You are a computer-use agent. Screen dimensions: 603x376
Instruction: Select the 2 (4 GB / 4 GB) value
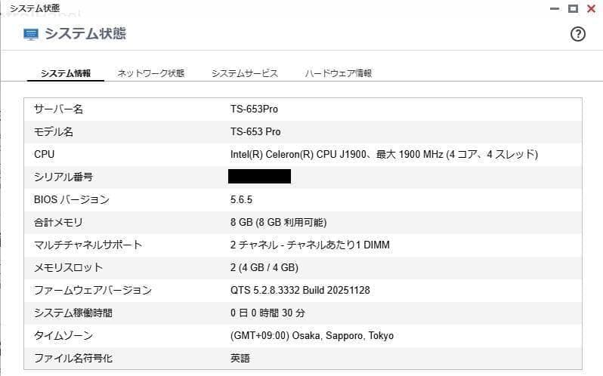pos(264,268)
